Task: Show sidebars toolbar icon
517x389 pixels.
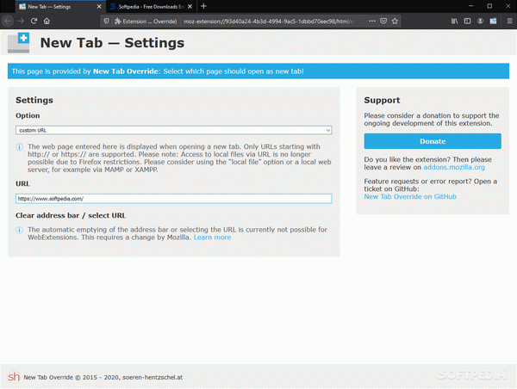Action: (x=467, y=21)
